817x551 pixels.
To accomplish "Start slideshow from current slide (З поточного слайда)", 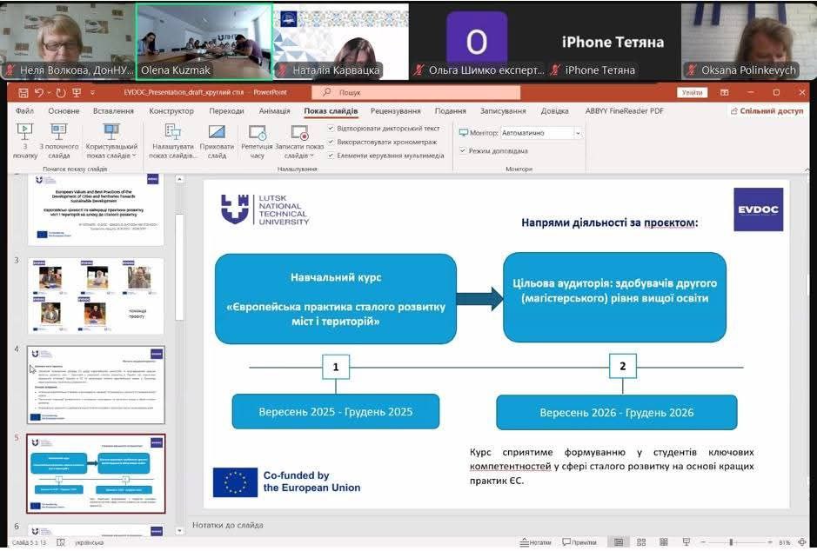I will coord(59,141).
